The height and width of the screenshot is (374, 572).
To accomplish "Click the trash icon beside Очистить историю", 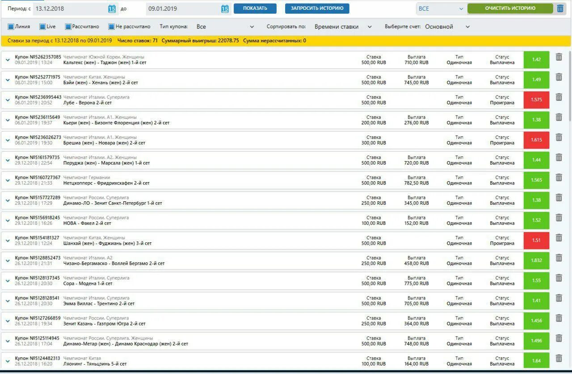I will (560, 8).
